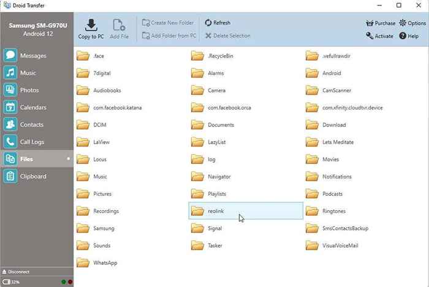429x287 pixels.
Task: Open the Help menu
Action: [409, 36]
